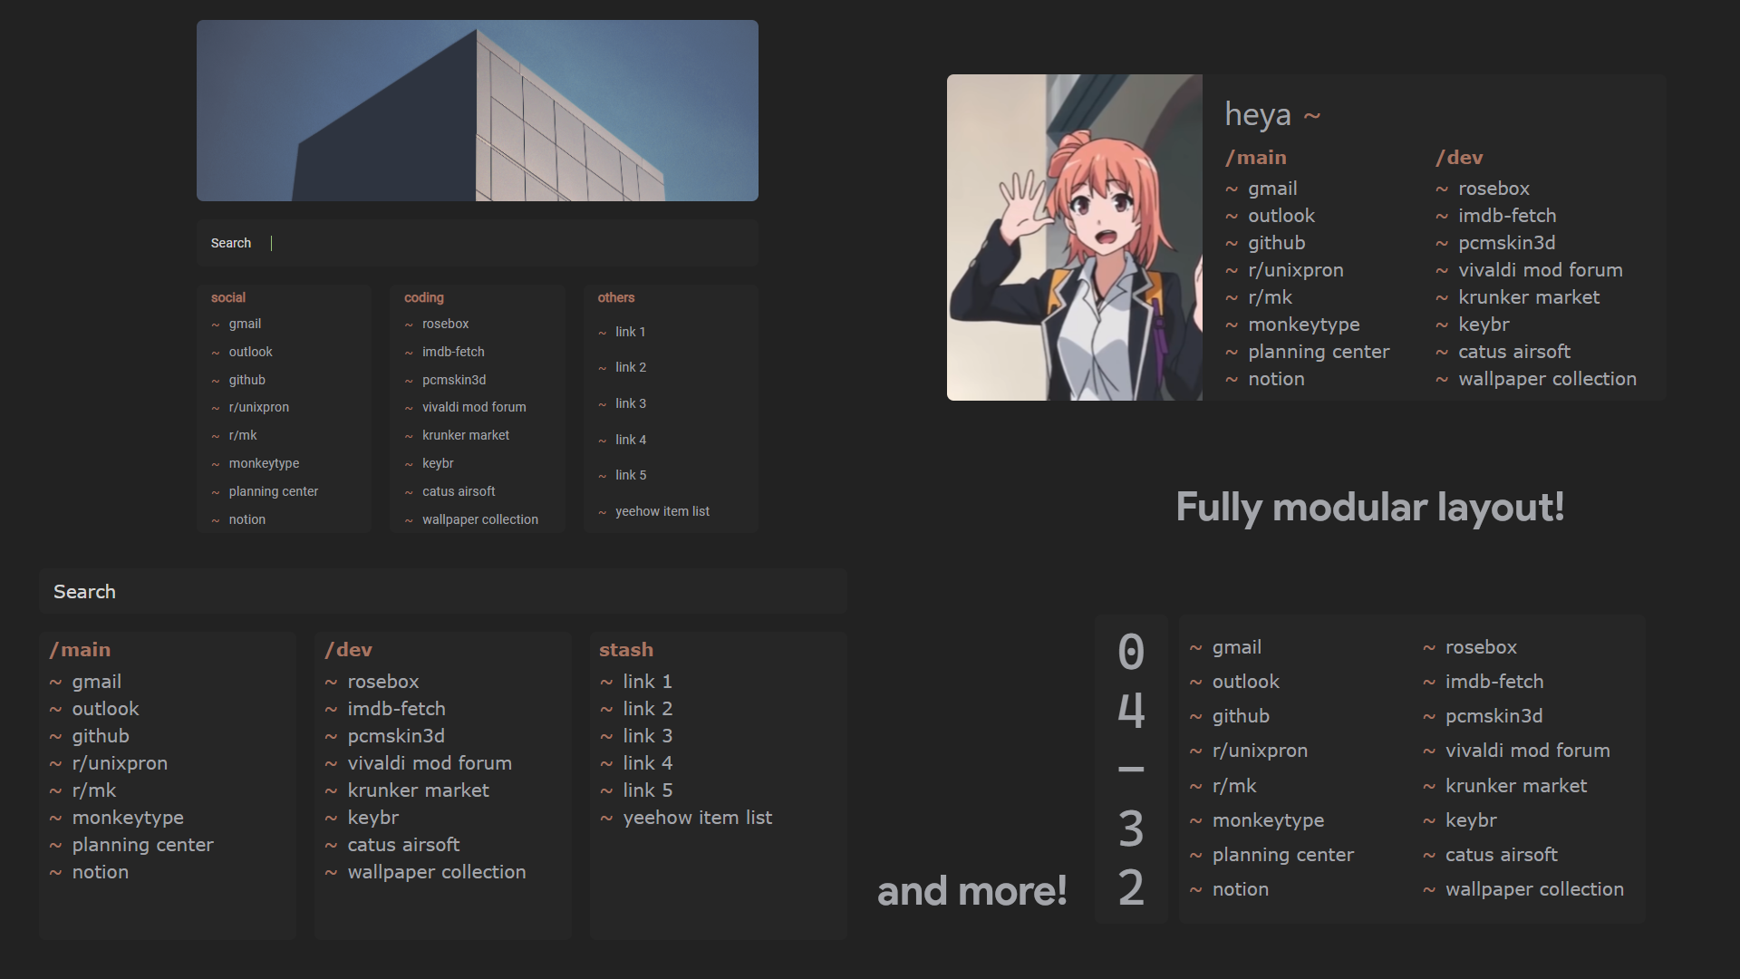Click the coding column heading
This screenshot has height=979, width=1740.
coord(423,297)
